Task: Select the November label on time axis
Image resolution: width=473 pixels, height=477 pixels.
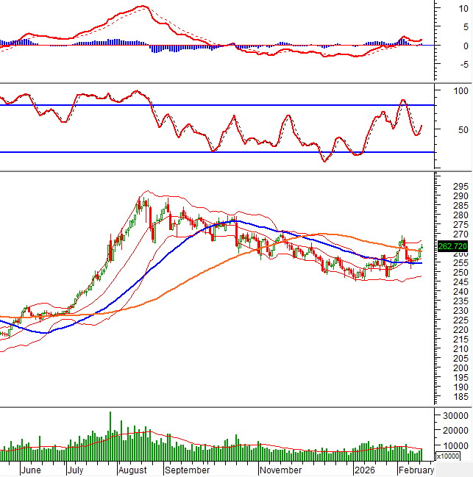Action: [x=280, y=470]
